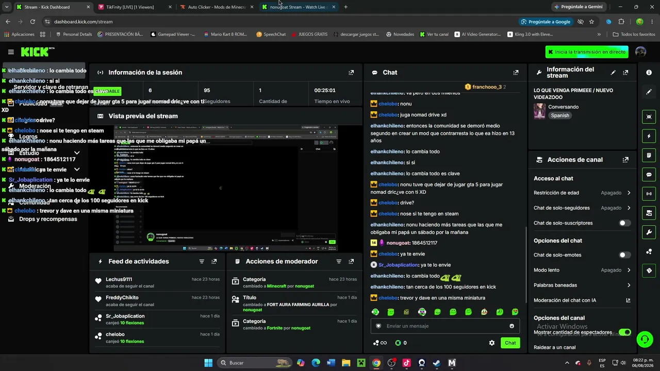Reload the page with the refresh button
Viewport: 660px width, 371px height.
(32, 22)
